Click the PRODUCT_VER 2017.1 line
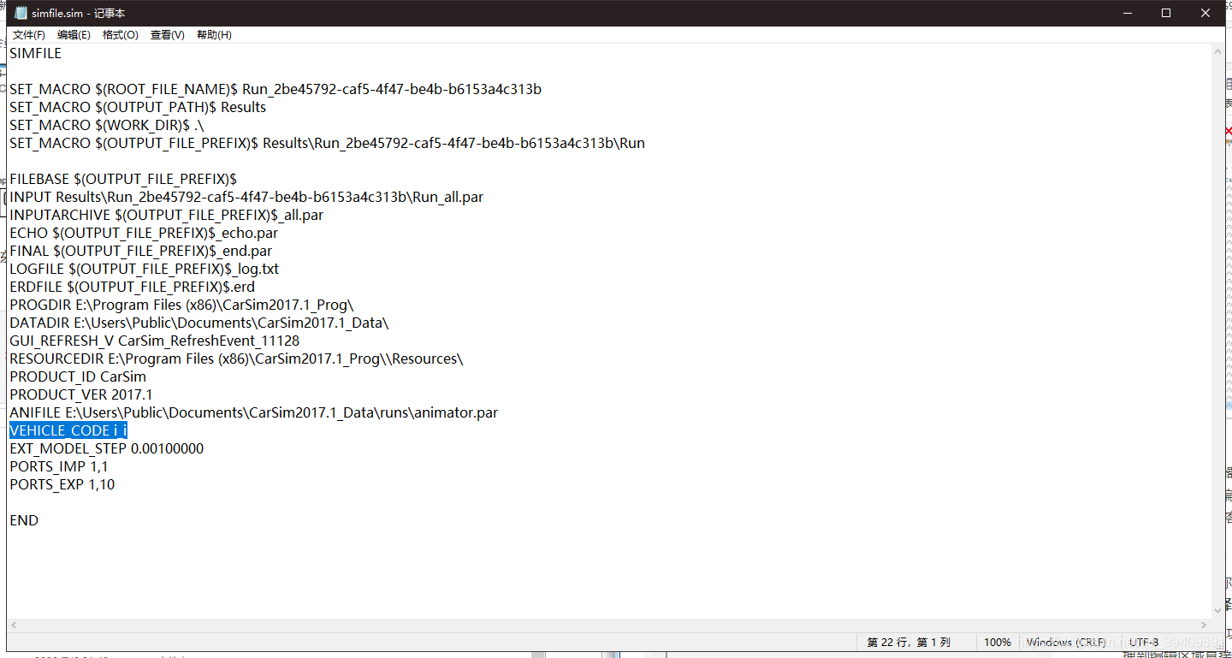Screen dimensions: 1232x658 (81, 394)
